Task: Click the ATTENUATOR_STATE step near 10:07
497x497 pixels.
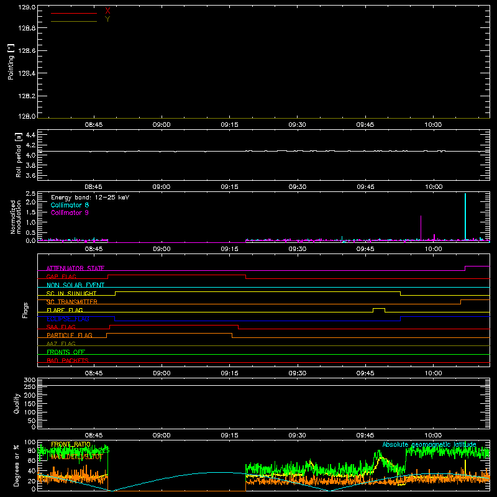Action: [x=465, y=268]
